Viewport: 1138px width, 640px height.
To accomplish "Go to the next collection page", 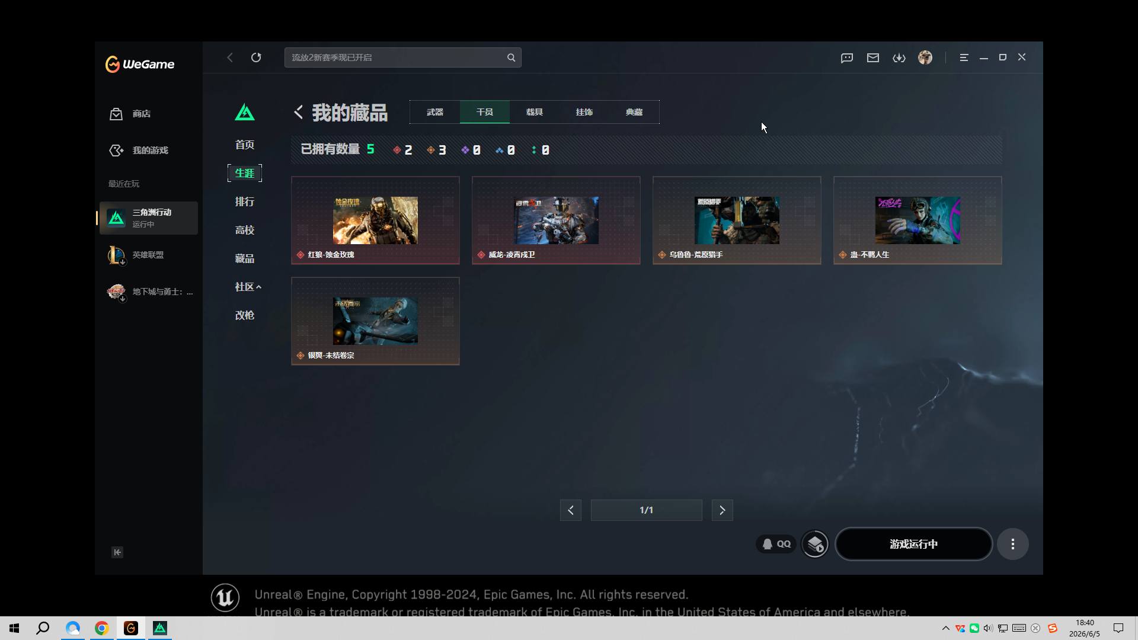I will pos(723,510).
